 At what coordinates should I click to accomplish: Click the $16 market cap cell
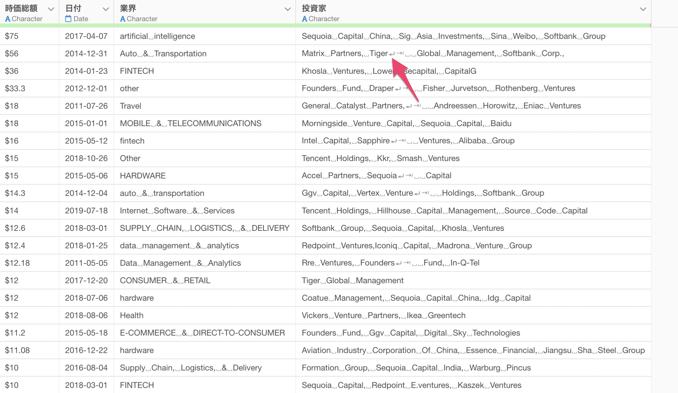tap(29, 141)
